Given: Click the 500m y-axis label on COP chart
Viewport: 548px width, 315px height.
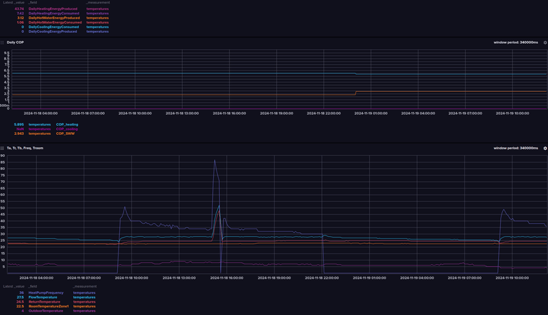Looking at the screenshot, I should coord(5,106).
